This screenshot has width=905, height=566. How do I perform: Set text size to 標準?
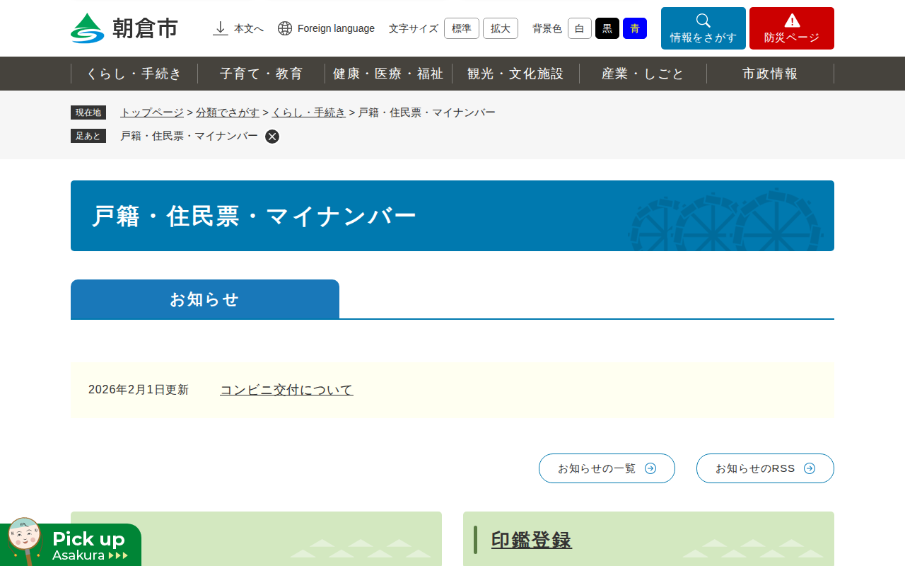tap(462, 28)
